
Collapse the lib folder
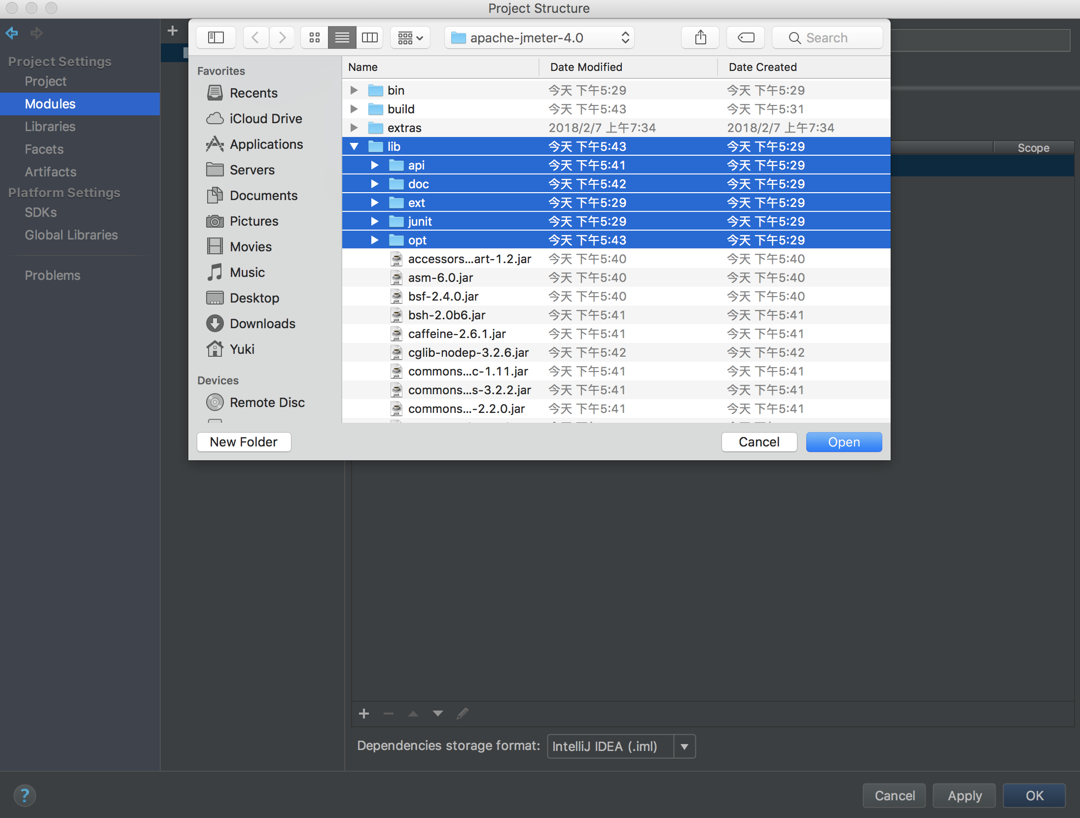(354, 146)
